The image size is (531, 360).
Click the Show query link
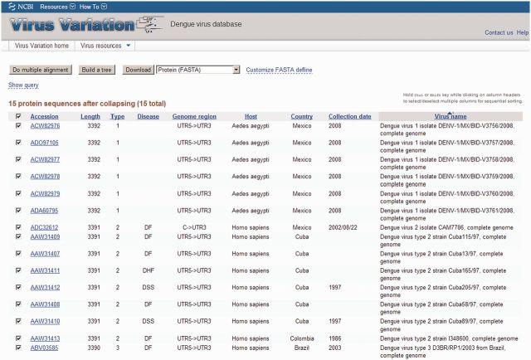tap(23, 85)
